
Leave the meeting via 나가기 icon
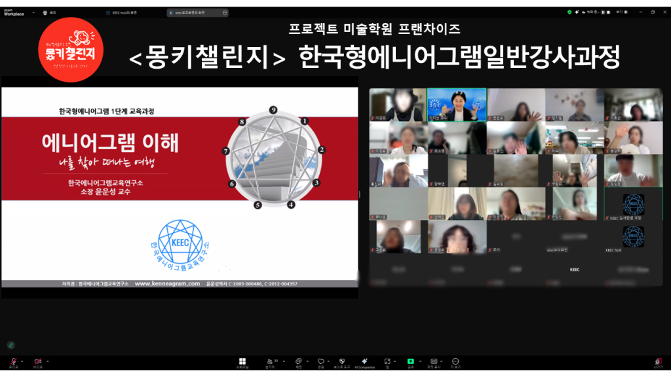pyautogui.click(x=658, y=363)
